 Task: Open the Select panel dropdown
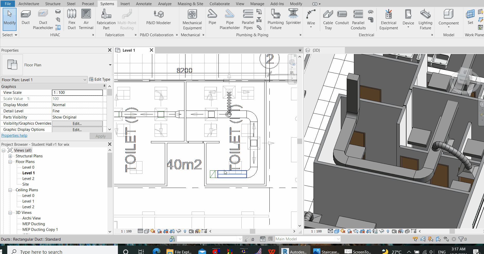tap(10, 35)
